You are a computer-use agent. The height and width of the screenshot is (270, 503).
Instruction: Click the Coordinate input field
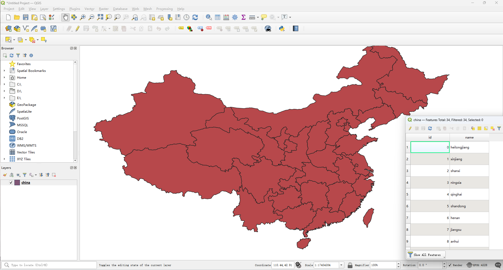[283, 265]
